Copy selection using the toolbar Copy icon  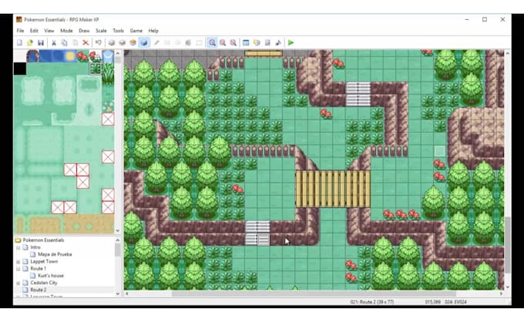tap(64, 42)
